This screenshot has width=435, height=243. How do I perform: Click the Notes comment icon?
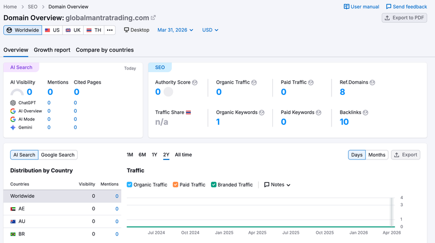click(266, 184)
